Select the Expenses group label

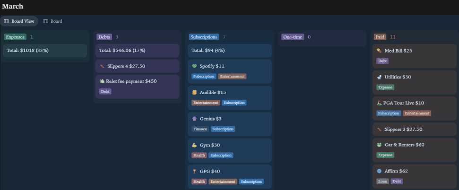(15, 37)
